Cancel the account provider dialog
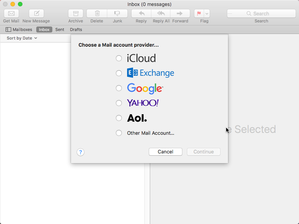The image size is (299, 224). click(x=166, y=152)
